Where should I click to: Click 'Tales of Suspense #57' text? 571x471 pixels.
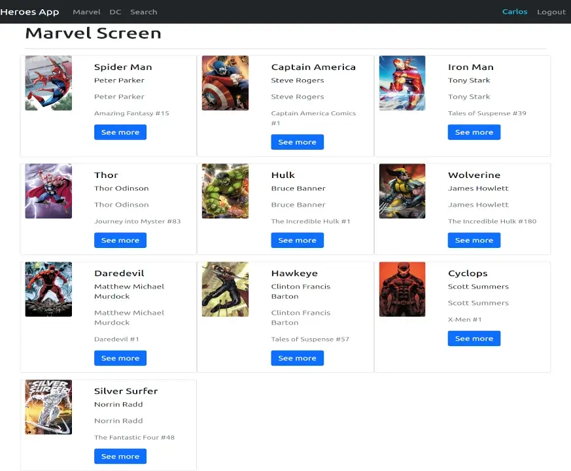click(310, 339)
